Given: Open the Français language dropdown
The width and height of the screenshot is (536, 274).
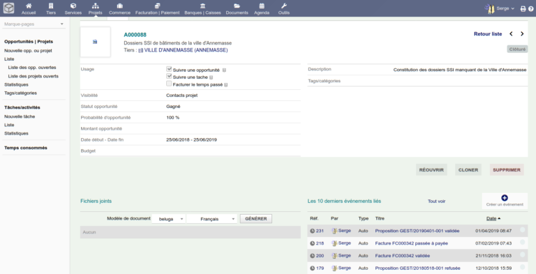Looking at the screenshot, I should [212, 219].
